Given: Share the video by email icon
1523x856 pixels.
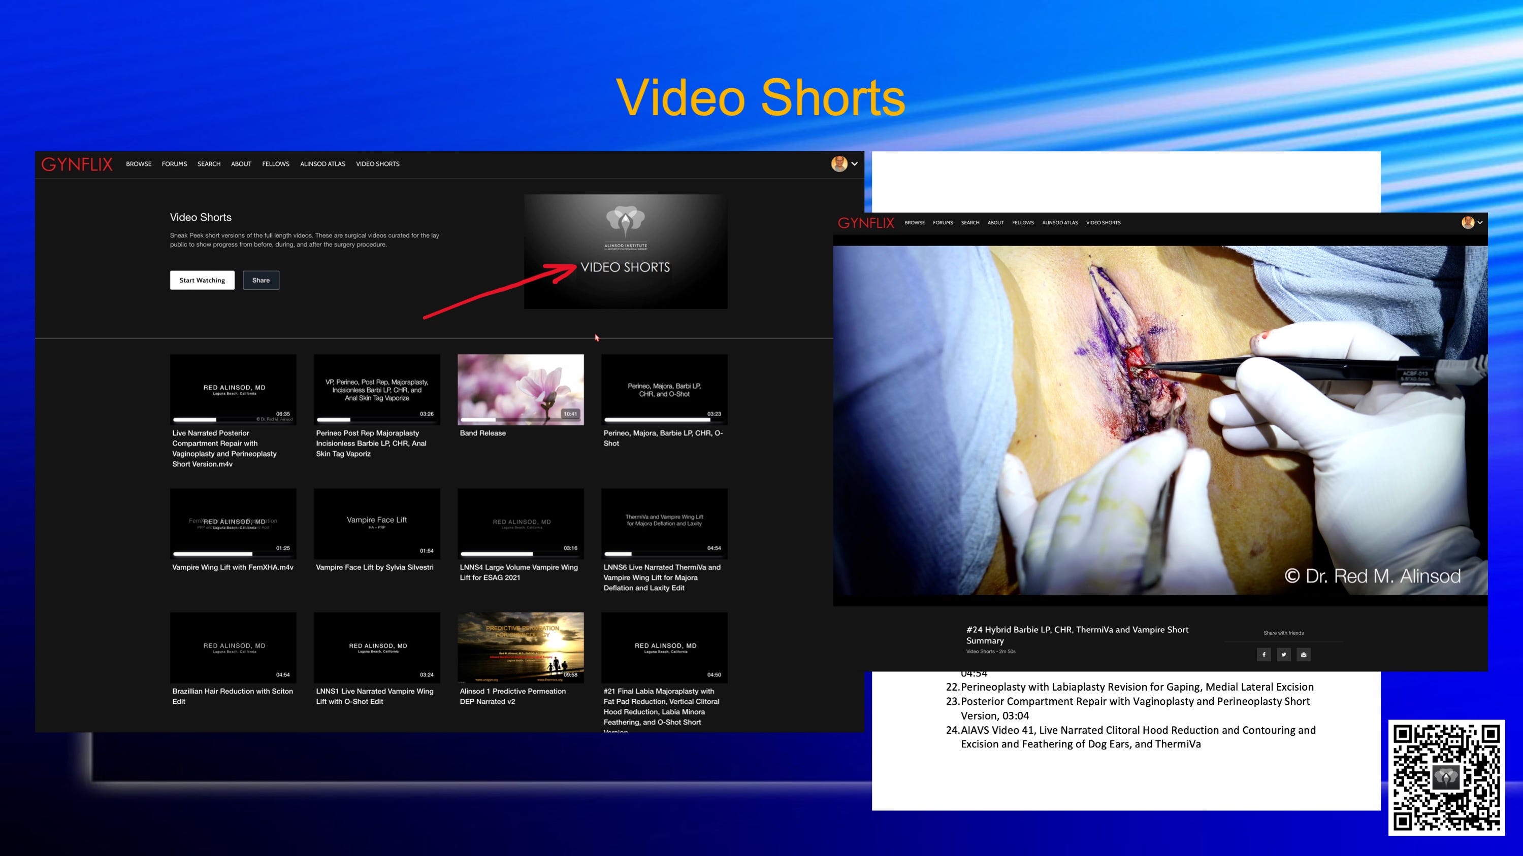Looking at the screenshot, I should coord(1304,654).
